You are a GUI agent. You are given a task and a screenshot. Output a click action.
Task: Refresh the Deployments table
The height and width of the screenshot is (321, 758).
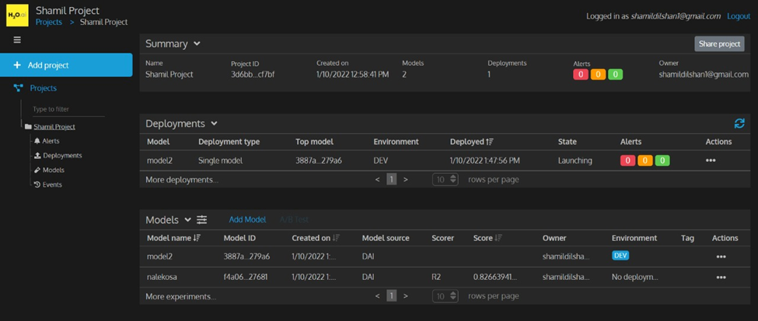point(739,123)
